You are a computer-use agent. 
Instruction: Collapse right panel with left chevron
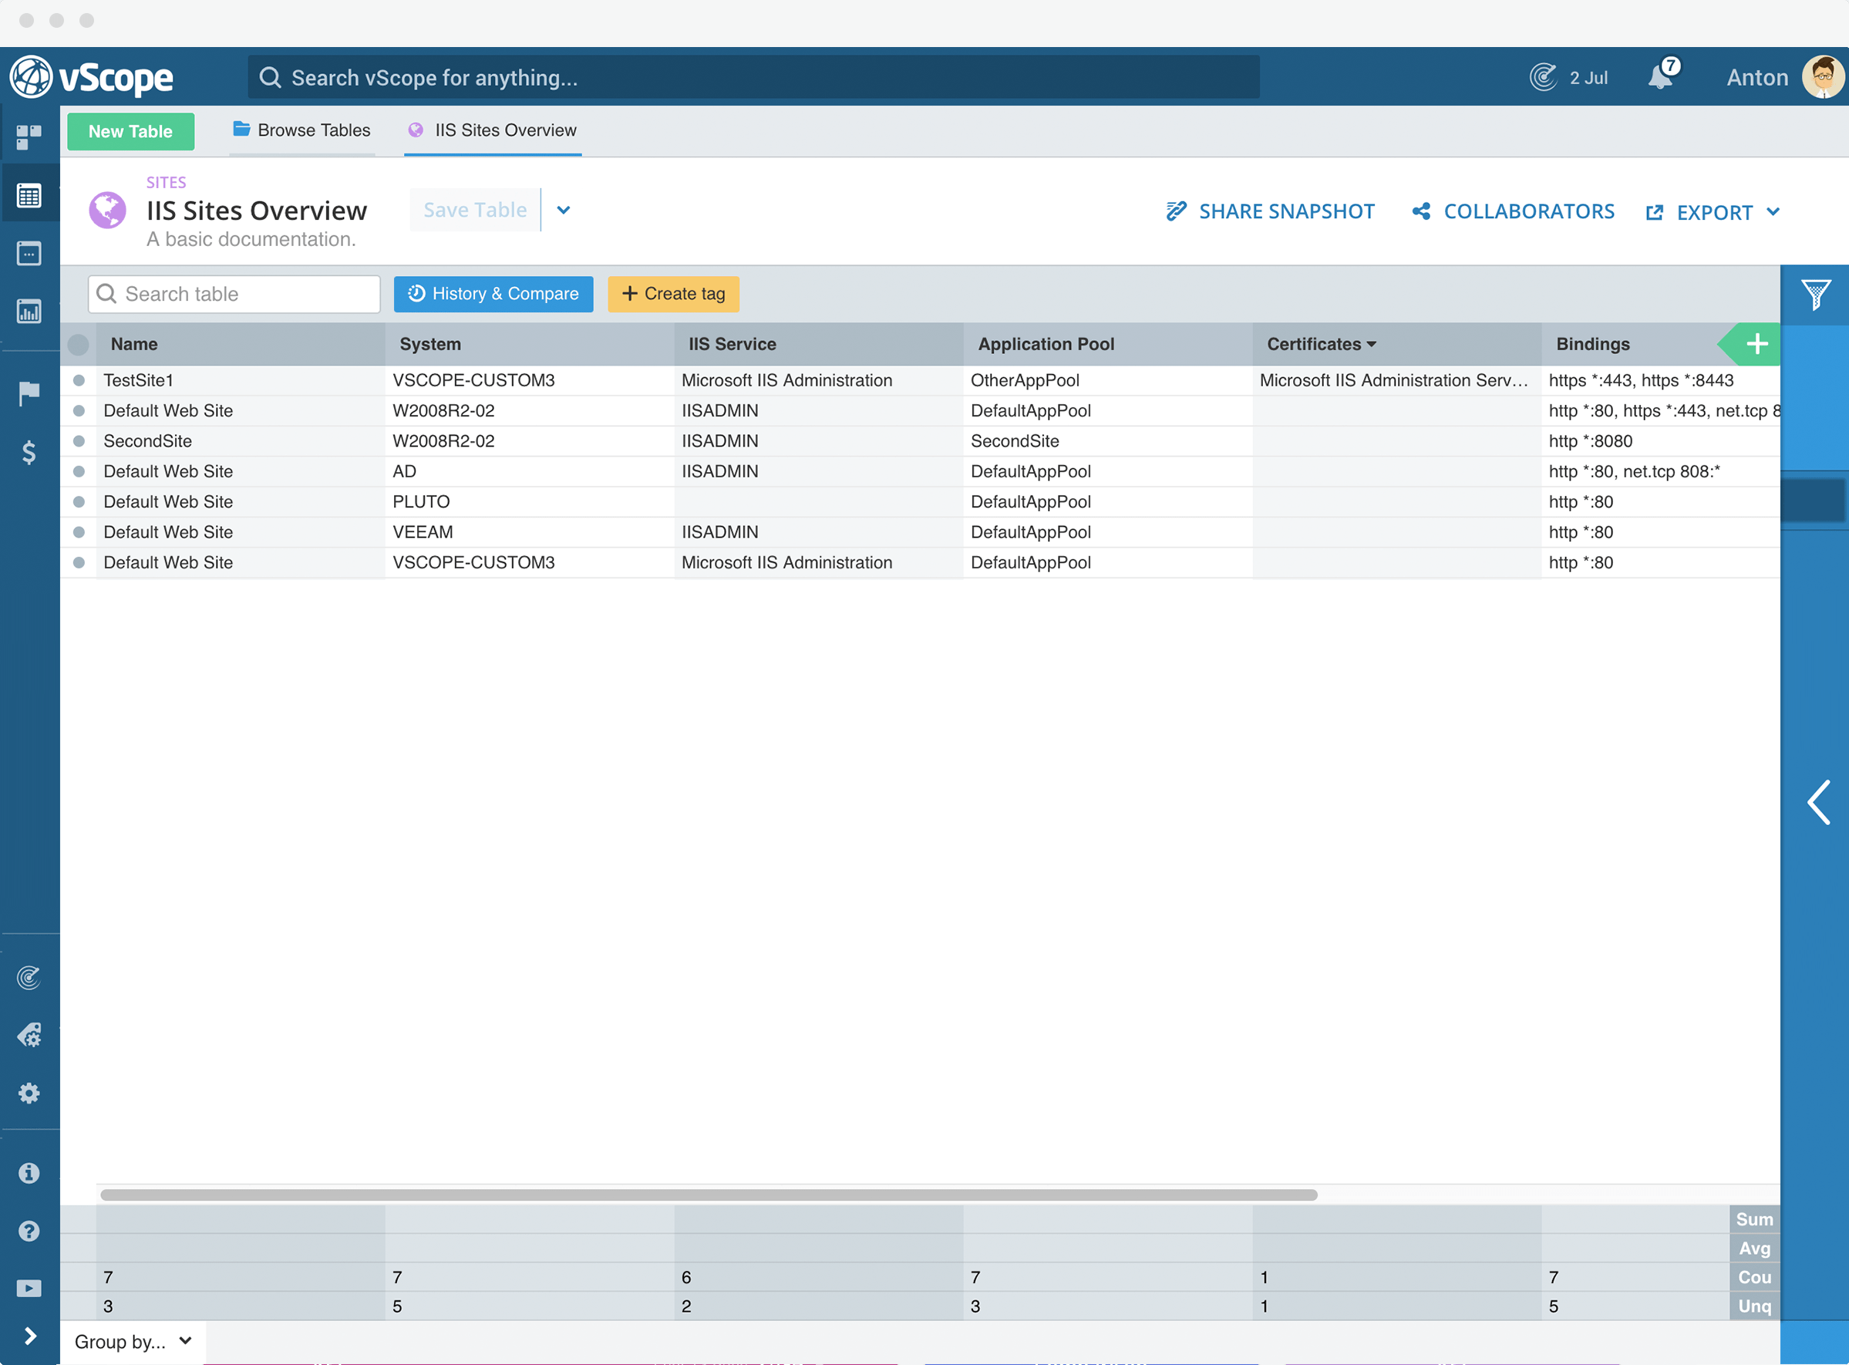[1818, 801]
